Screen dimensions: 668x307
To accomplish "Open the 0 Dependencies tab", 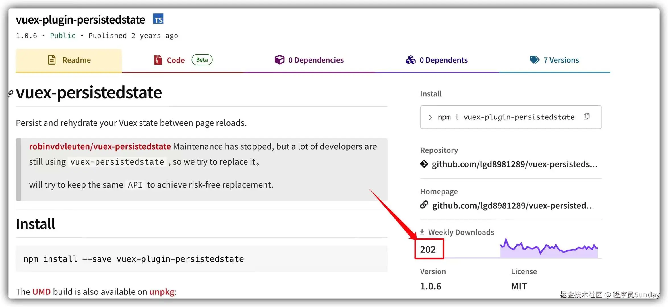I will click(x=316, y=60).
